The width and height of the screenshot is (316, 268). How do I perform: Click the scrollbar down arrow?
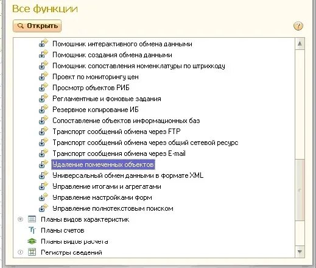point(300,252)
